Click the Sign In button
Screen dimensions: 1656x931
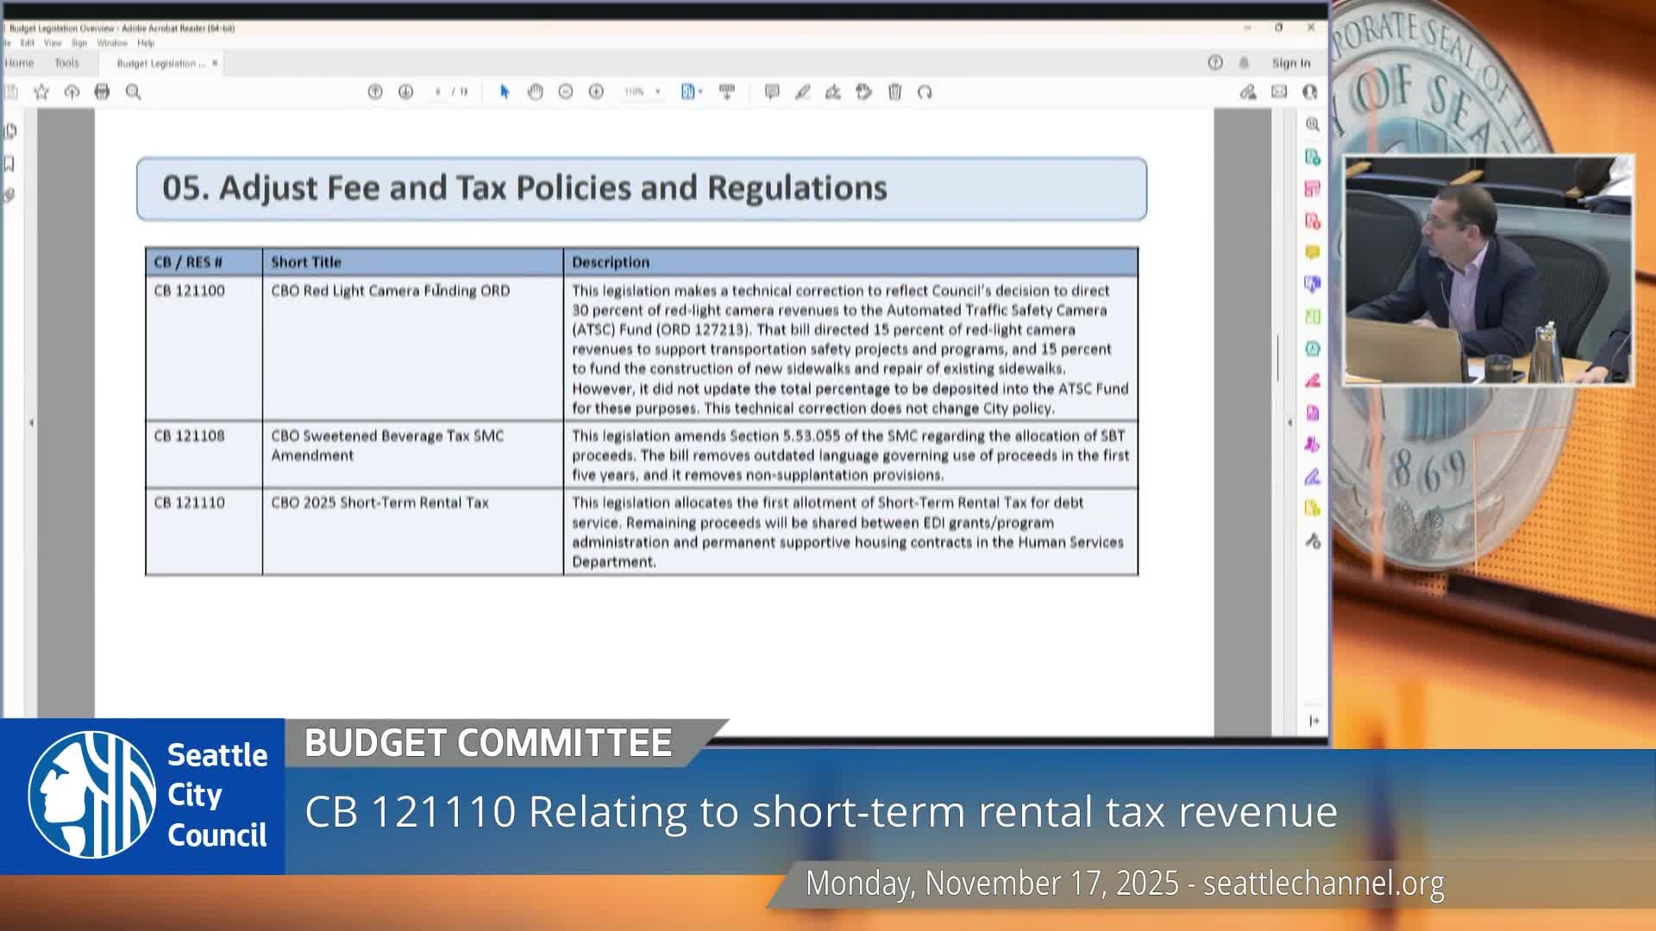point(1290,62)
